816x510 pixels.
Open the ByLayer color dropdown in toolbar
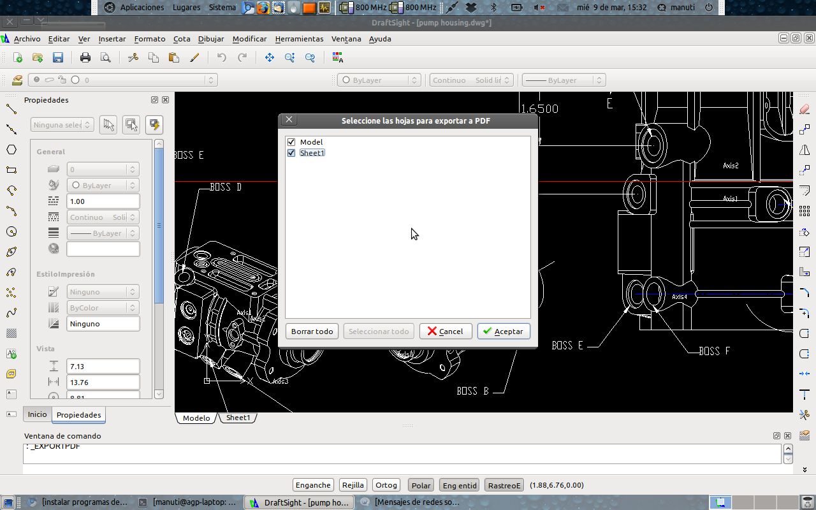click(x=379, y=80)
